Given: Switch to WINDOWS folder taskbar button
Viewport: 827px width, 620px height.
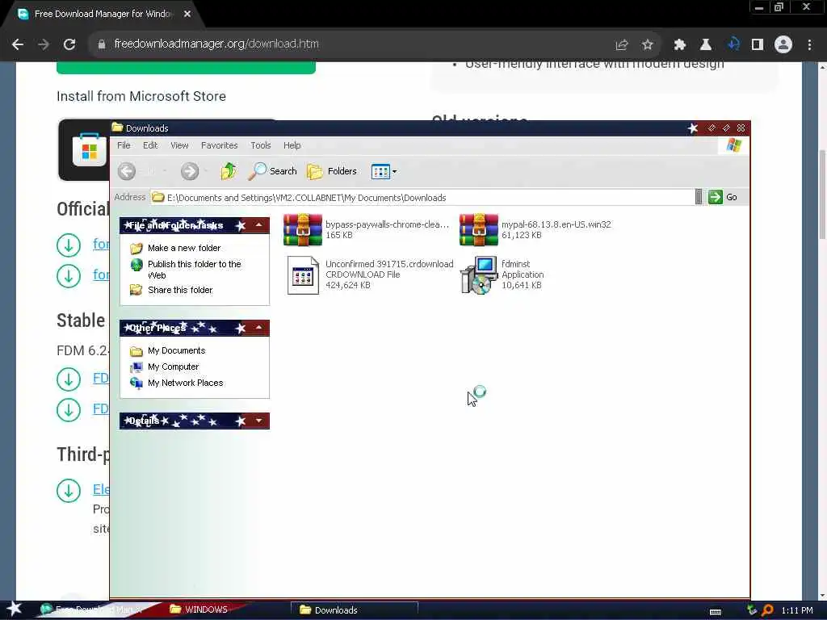Looking at the screenshot, I should tap(199, 610).
